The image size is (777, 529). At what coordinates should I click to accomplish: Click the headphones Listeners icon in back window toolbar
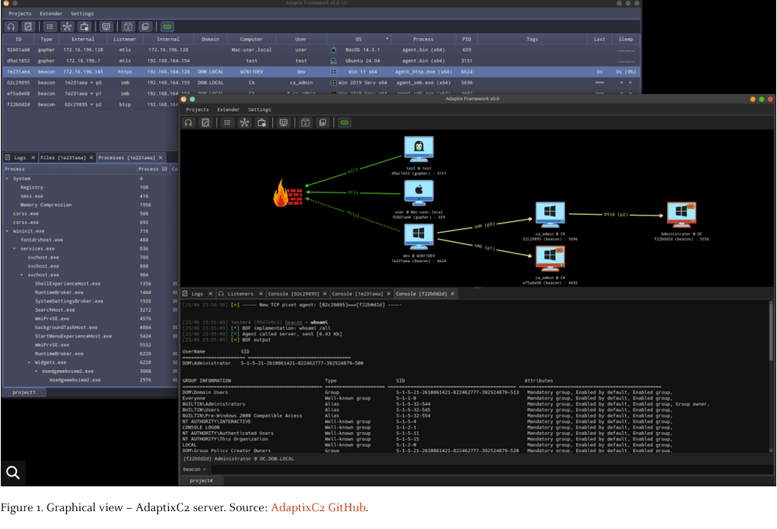(x=11, y=26)
